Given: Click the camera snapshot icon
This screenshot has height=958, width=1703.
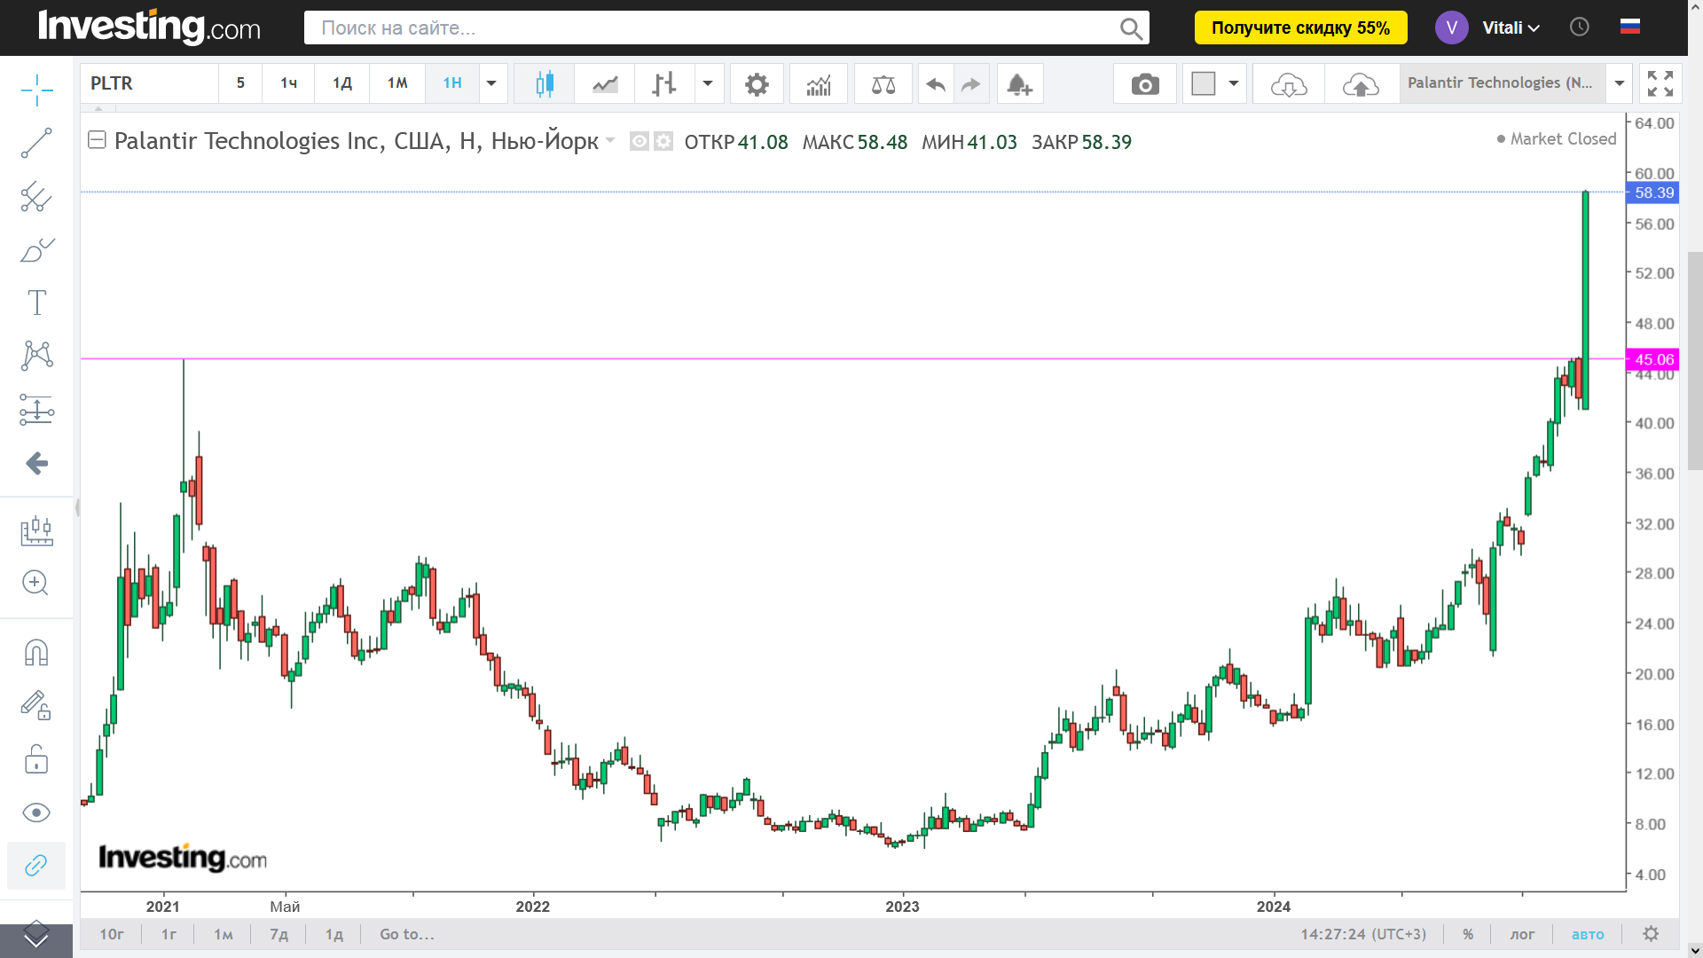Looking at the screenshot, I should pyautogui.click(x=1144, y=84).
